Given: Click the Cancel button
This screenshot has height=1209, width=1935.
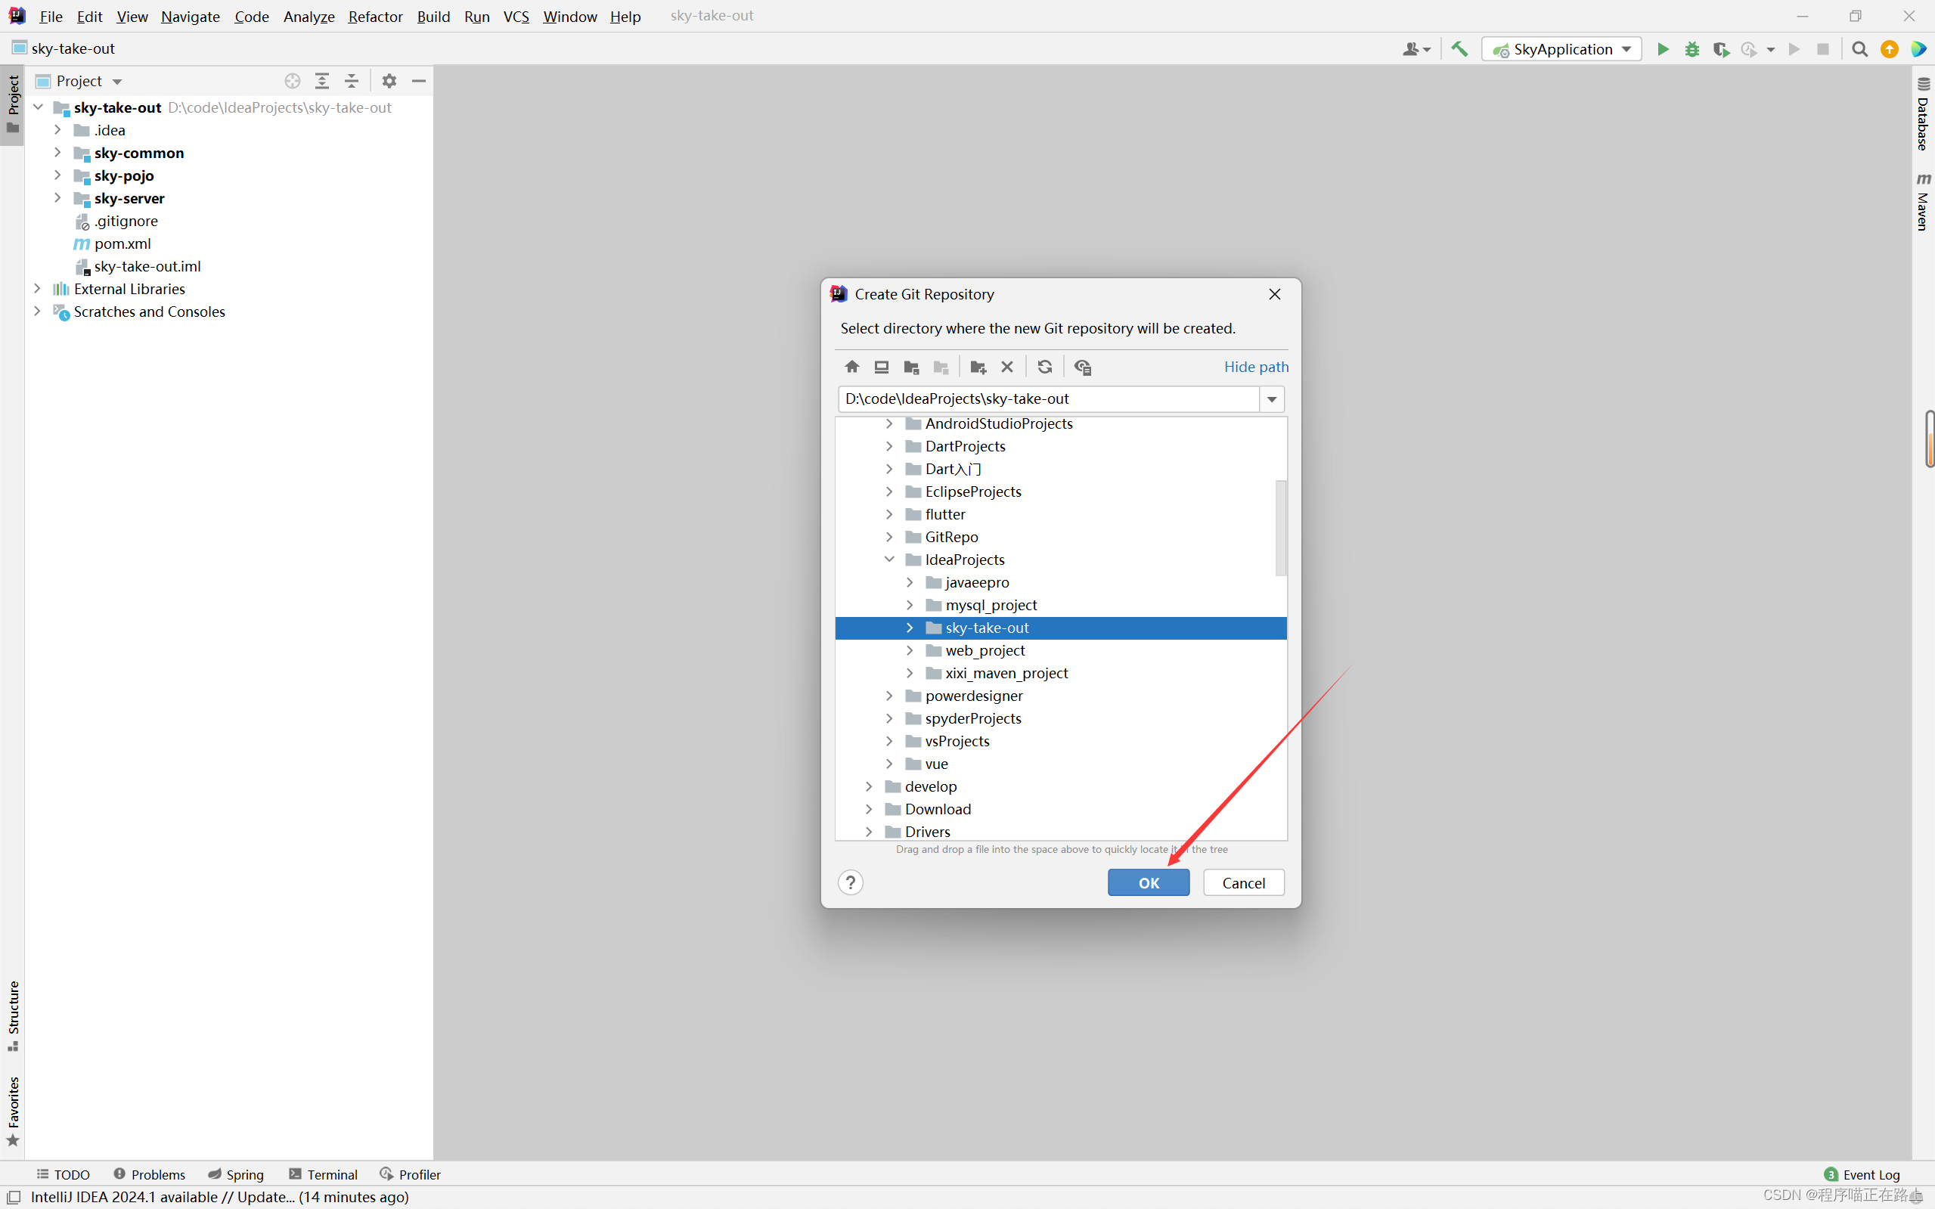Looking at the screenshot, I should (x=1243, y=883).
